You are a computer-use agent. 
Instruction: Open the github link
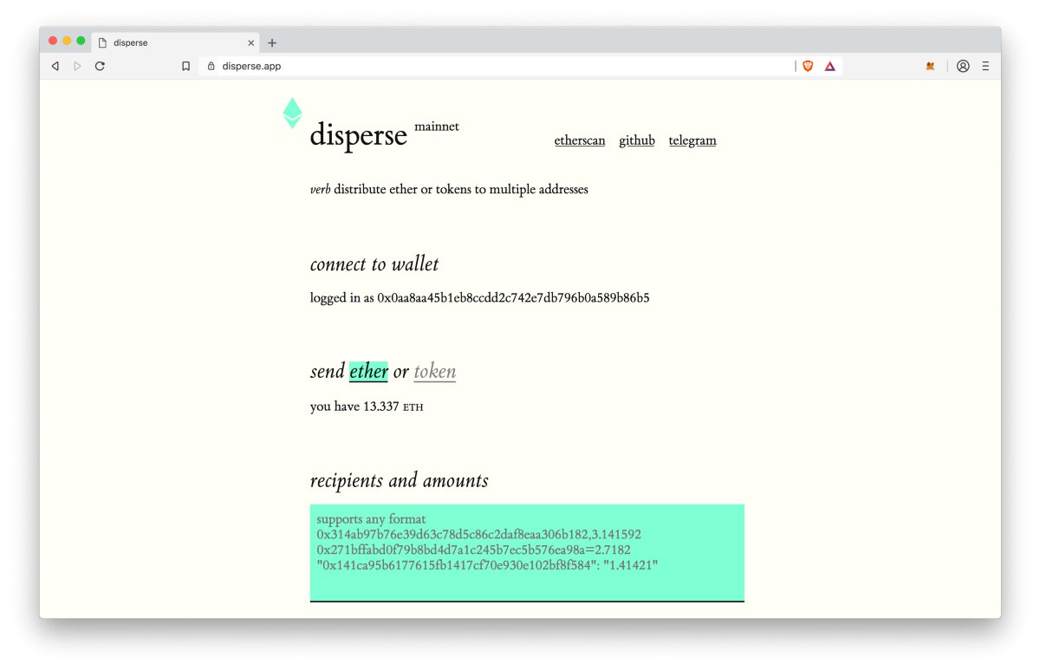point(637,140)
